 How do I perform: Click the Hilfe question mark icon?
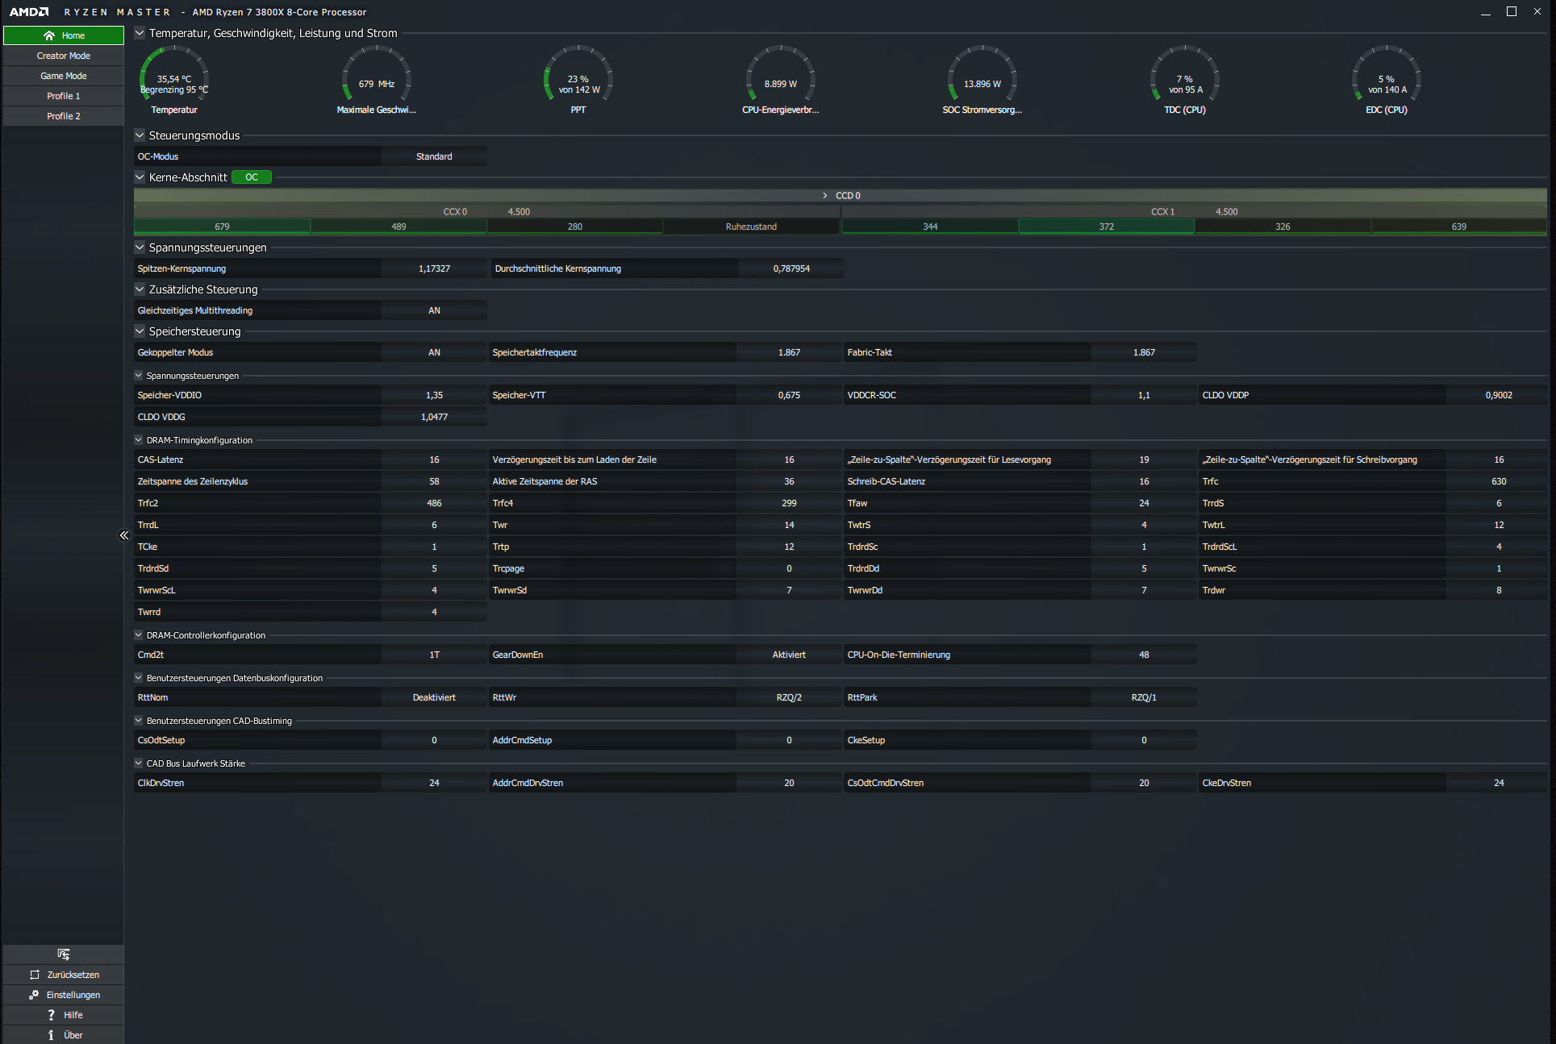pyautogui.click(x=52, y=1015)
